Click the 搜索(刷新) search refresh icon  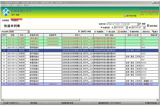[x=148, y=26]
